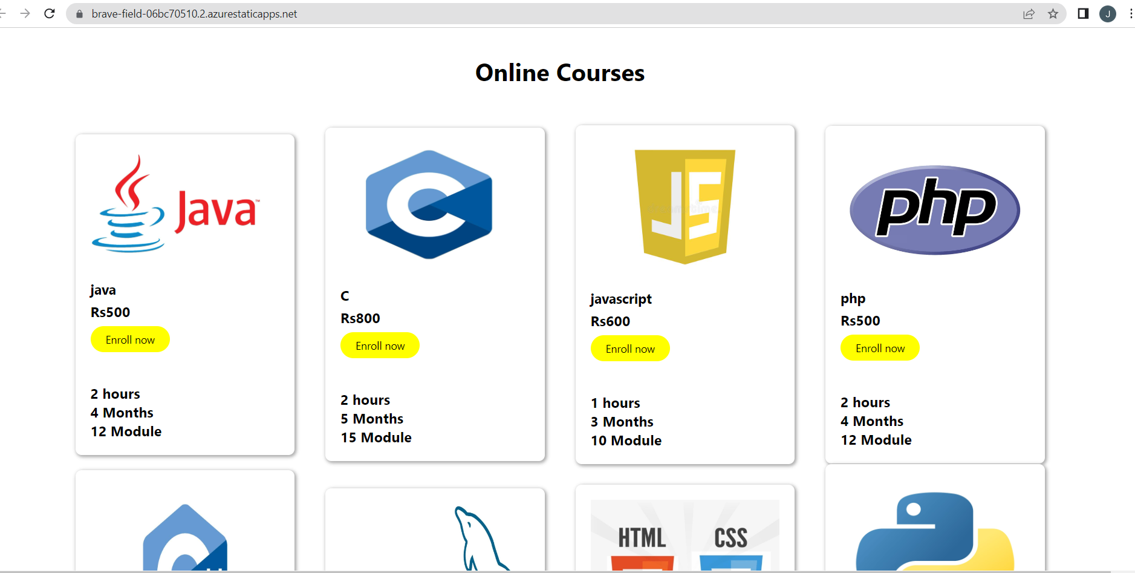Click the browser back arrow
The width and height of the screenshot is (1135, 573).
pyautogui.click(x=5, y=13)
